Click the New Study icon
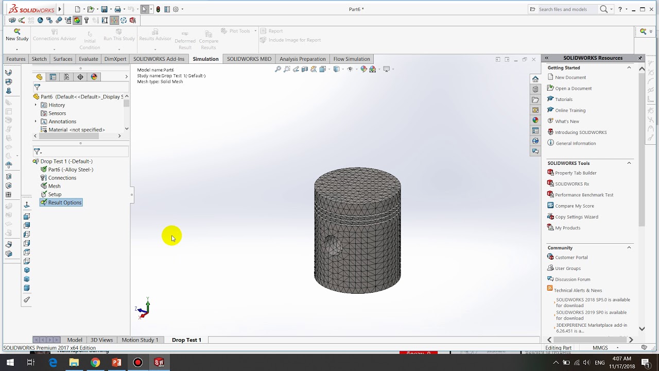This screenshot has width=659, height=371. pyautogui.click(x=17, y=31)
